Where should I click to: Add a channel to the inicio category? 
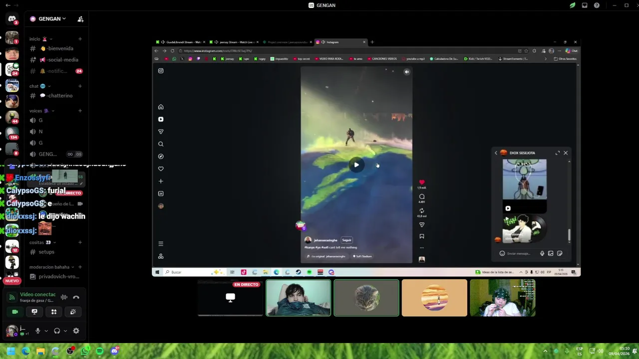pyautogui.click(x=80, y=39)
